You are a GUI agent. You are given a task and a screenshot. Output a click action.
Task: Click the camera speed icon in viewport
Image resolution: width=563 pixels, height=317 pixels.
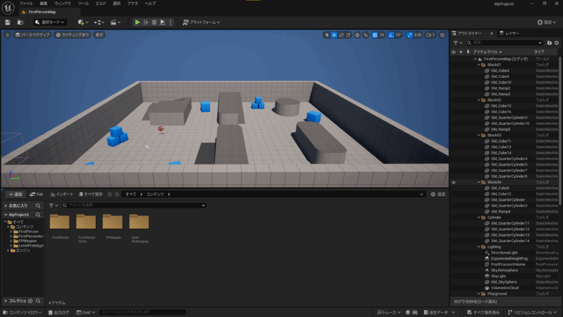point(429,35)
